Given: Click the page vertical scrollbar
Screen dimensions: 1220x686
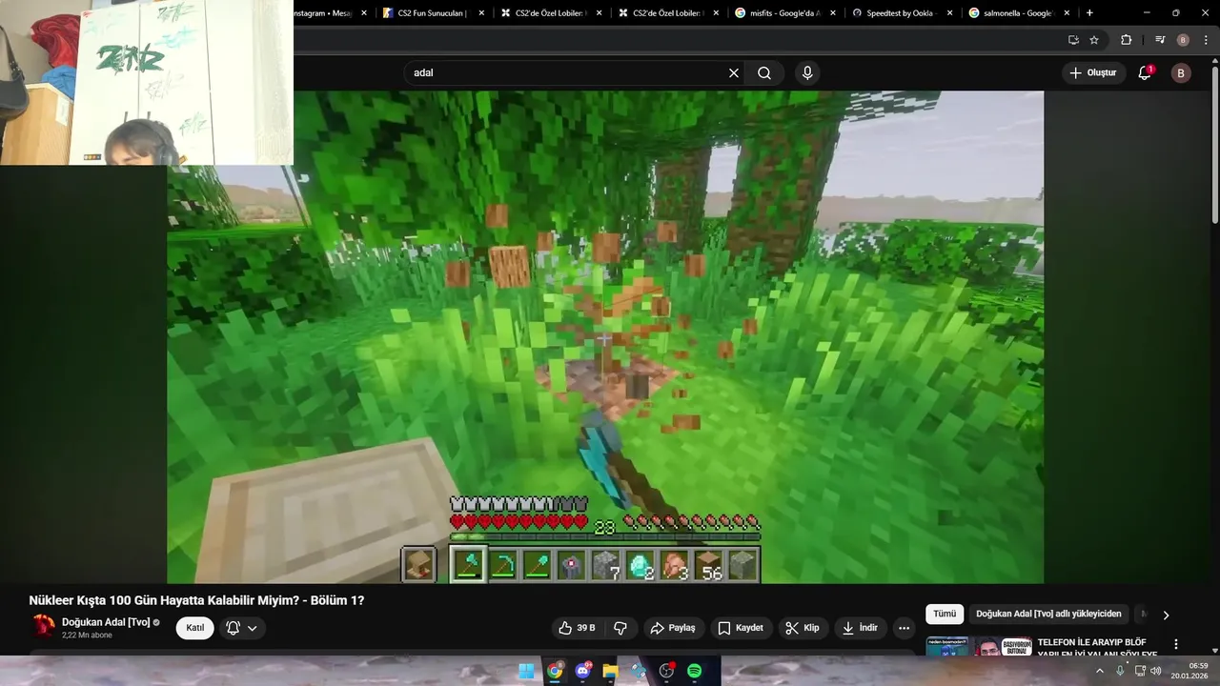Looking at the screenshot, I should click(1214, 143).
